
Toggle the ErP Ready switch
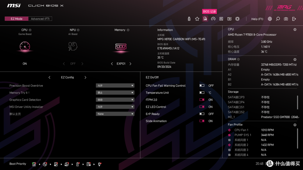[x=202, y=114]
